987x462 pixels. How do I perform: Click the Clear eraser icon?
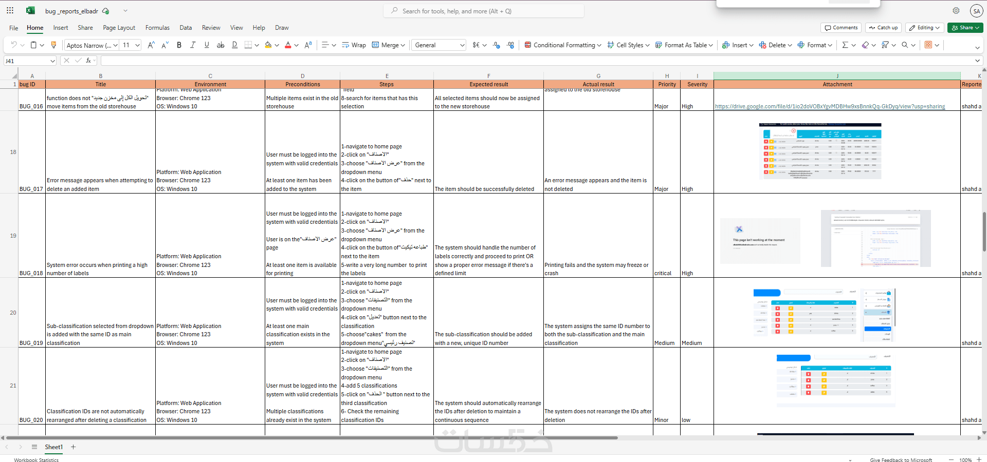866,45
